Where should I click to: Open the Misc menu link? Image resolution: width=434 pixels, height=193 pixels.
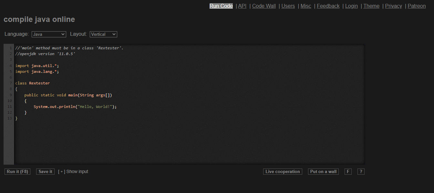pos(306,6)
